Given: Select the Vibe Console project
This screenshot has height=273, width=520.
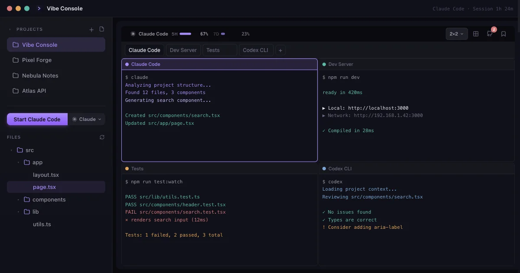Looking at the screenshot, I should tap(56, 45).
